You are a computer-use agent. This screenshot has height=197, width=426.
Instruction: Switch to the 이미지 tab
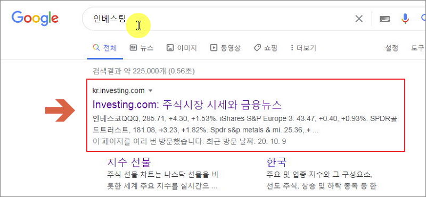coord(182,48)
